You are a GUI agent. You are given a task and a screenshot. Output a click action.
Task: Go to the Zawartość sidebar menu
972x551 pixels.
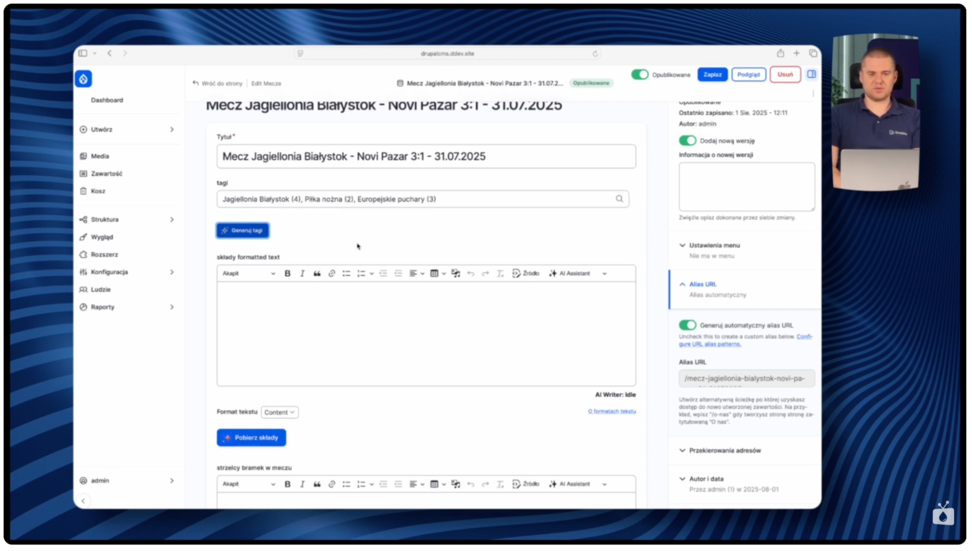click(x=106, y=173)
